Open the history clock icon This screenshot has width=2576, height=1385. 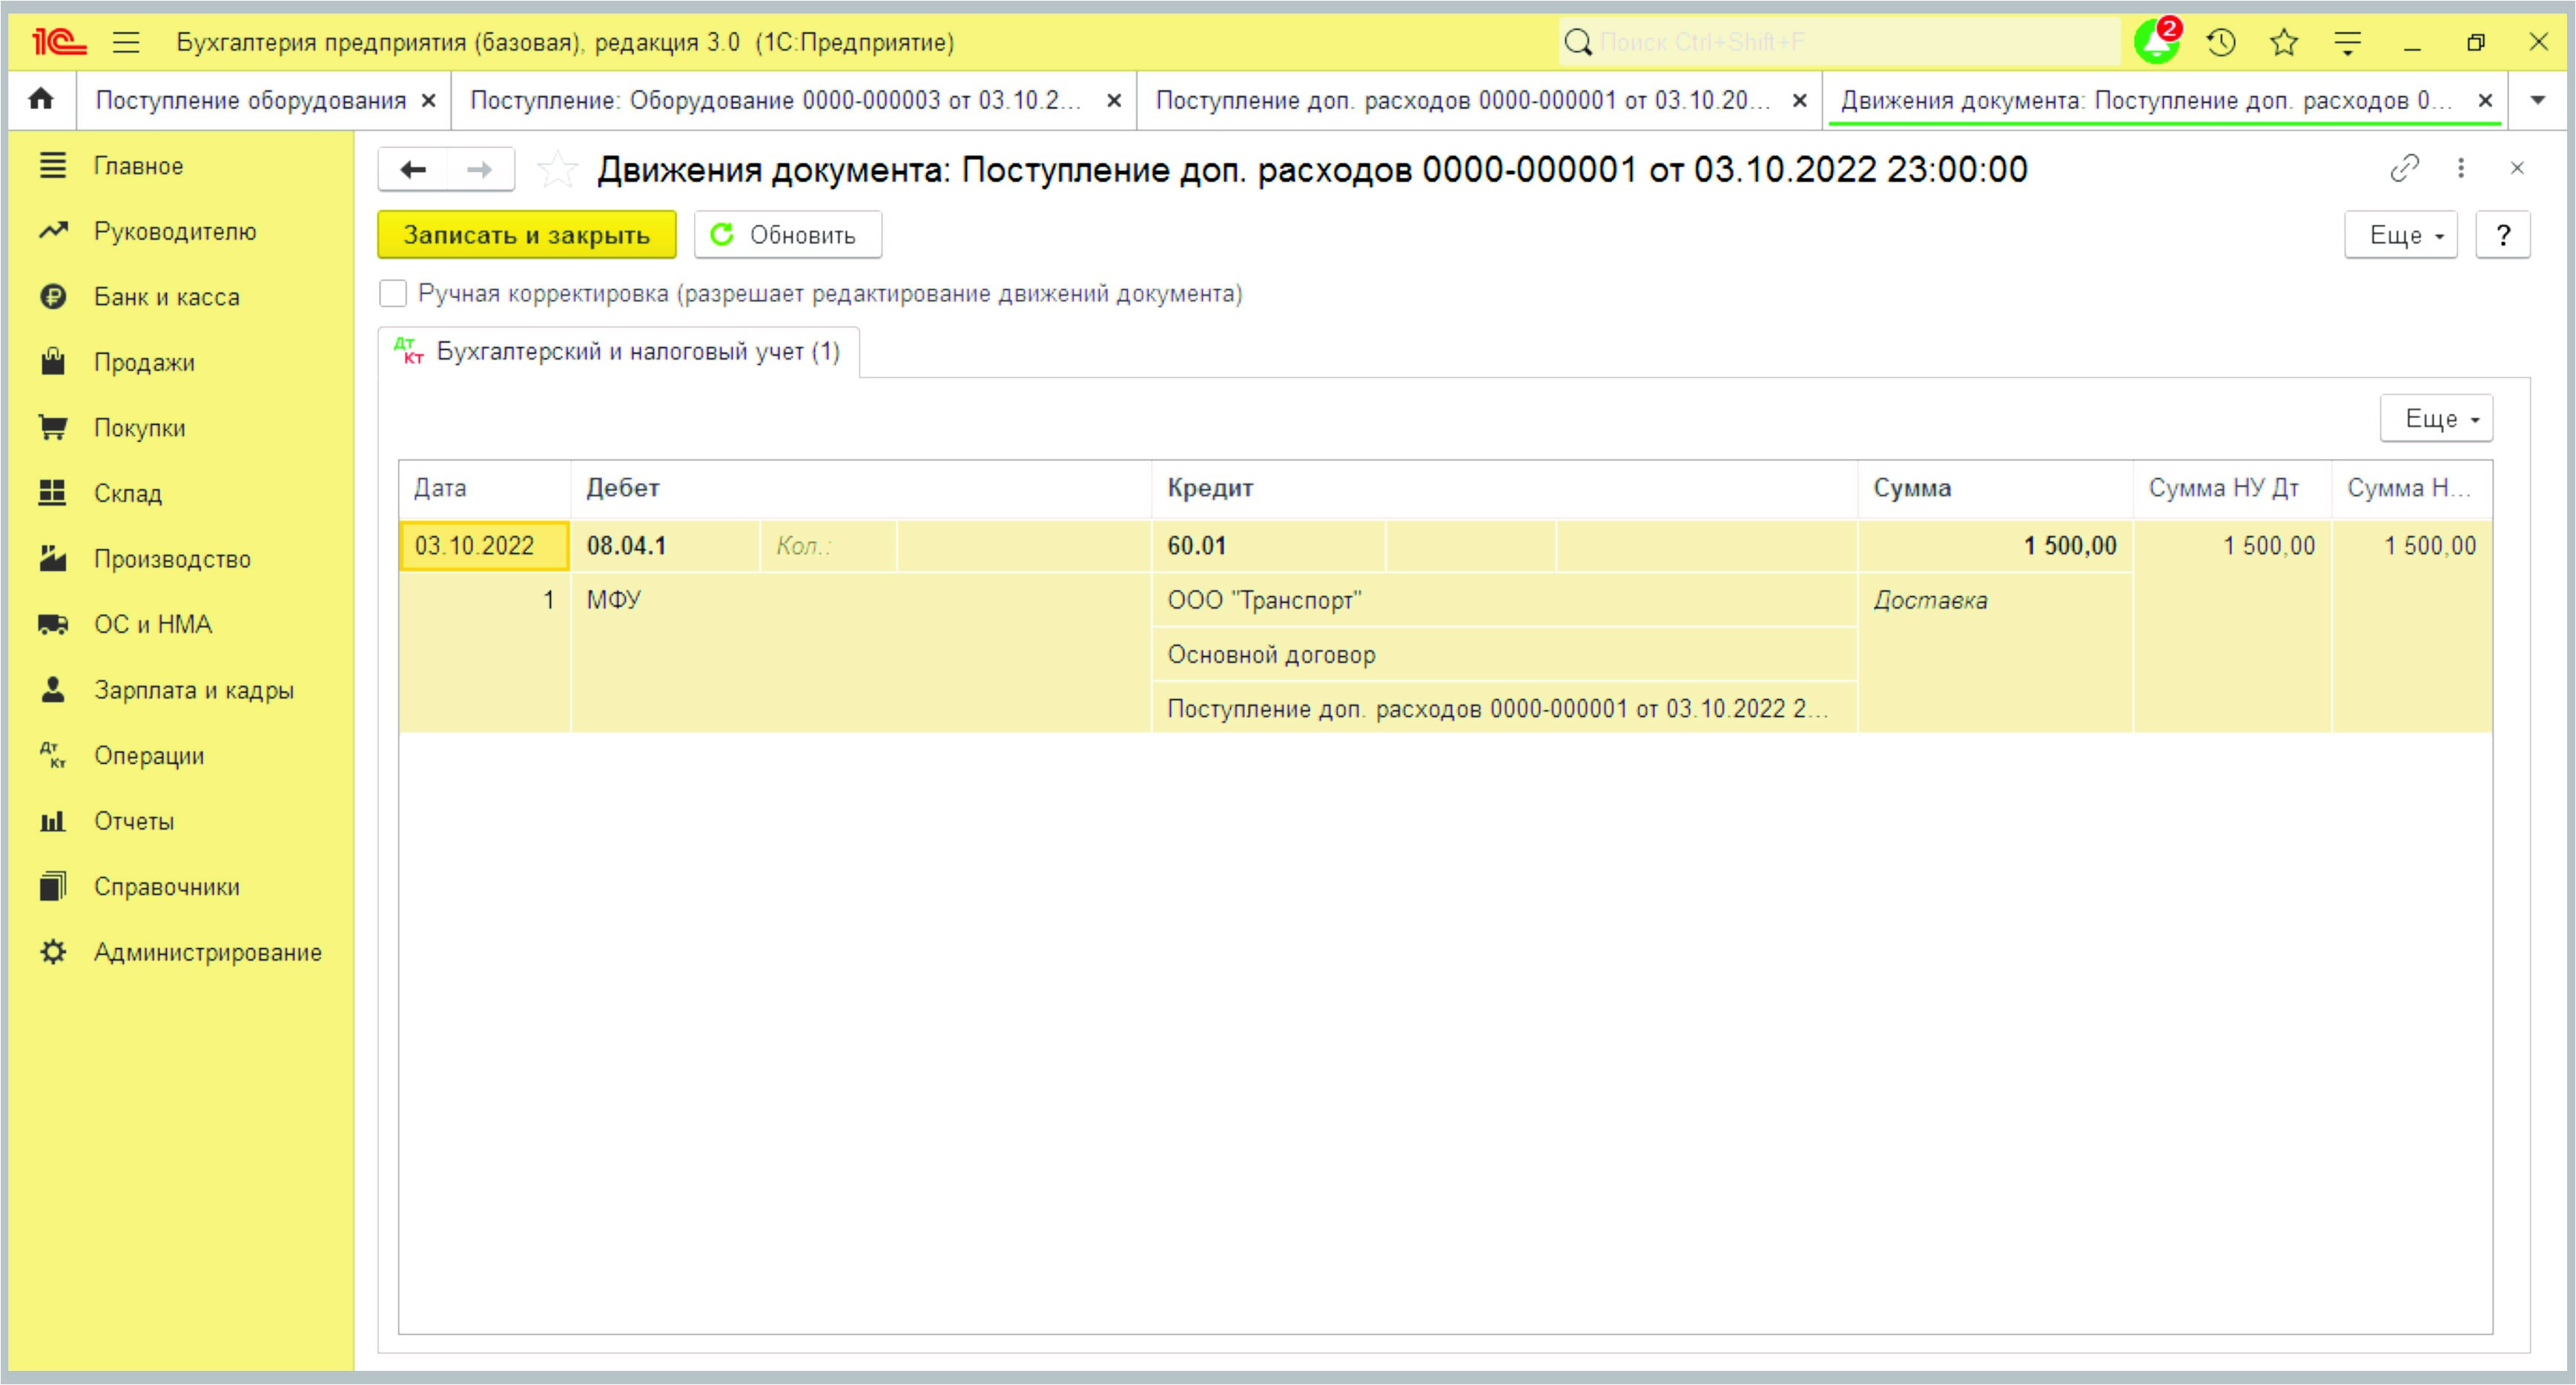click(2221, 42)
